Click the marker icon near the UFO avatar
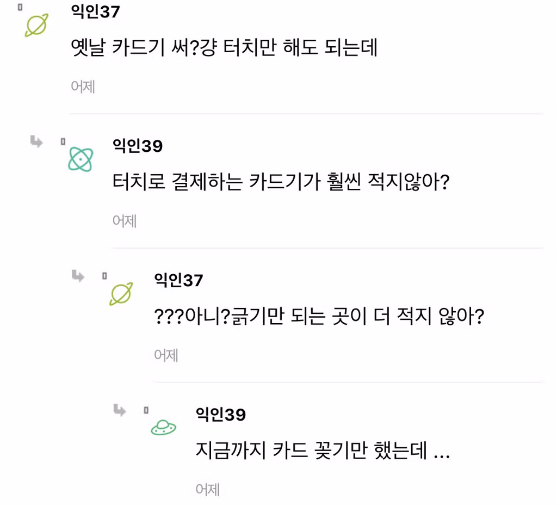This screenshot has width=557, height=506. (x=146, y=411)
